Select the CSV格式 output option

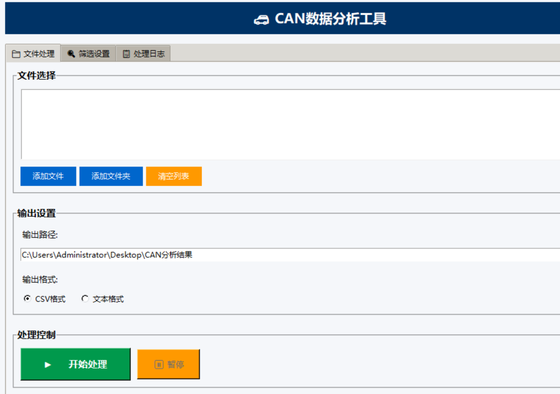pyautogui.click(x=26, y=299)
